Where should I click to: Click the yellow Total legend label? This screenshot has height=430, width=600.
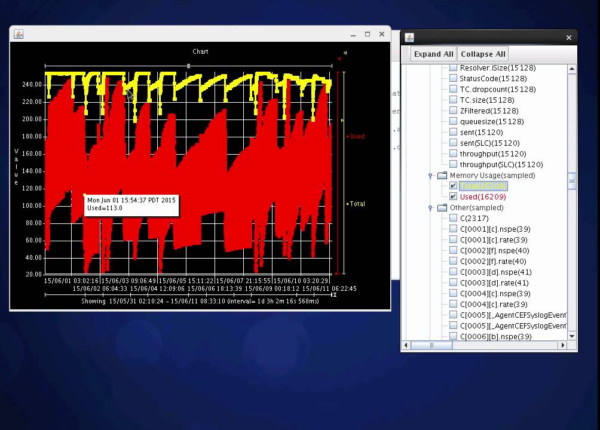(357, 204)
